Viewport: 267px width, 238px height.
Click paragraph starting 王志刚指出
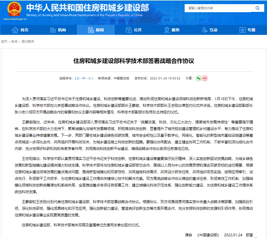(134, 175)
